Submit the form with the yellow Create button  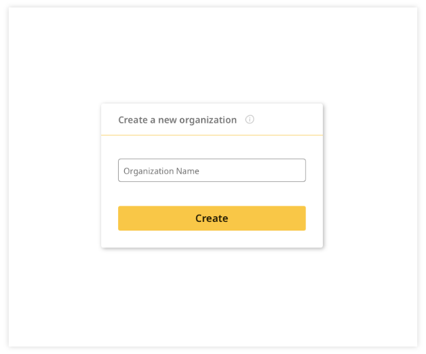click(212, 218)
